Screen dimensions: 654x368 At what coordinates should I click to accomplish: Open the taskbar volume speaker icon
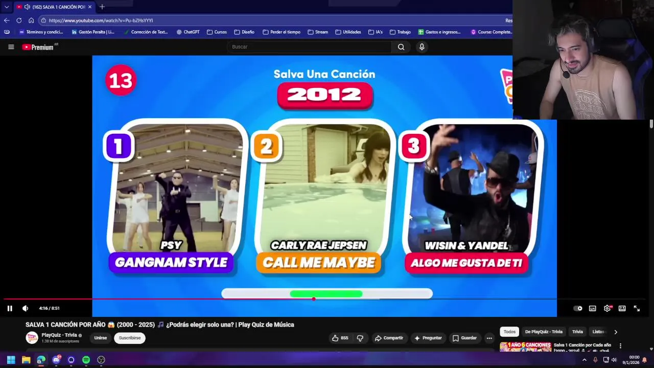(x=614, y=360)
